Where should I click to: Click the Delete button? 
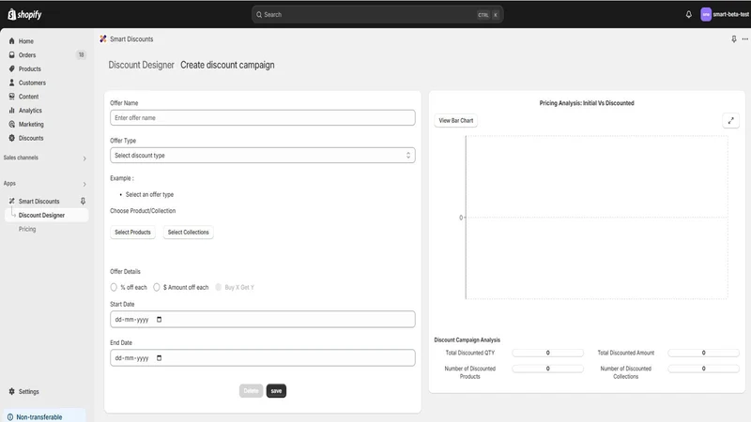(x=251, y=391)
